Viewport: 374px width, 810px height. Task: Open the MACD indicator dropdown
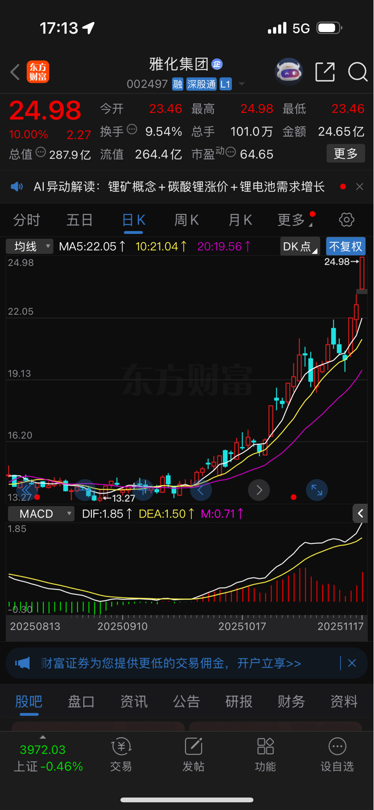click(x=41, y=514)
